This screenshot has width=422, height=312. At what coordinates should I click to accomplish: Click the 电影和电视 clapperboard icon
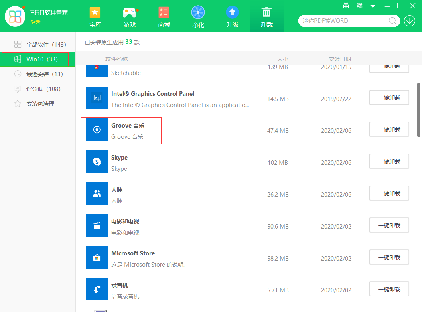(97, 225)
